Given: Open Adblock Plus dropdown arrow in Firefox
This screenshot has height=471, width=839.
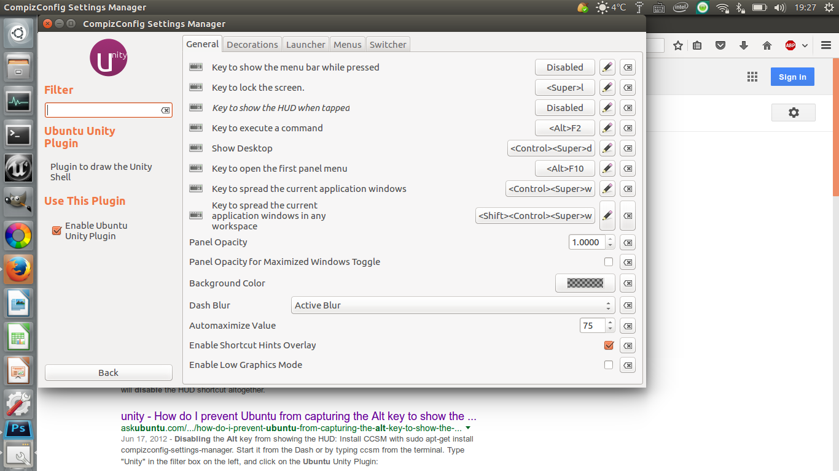Looking at the screenshot, I should (805, 45).
